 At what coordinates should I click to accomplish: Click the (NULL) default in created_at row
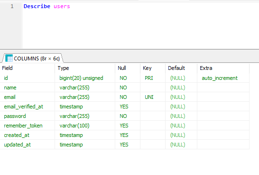point(181,135)
